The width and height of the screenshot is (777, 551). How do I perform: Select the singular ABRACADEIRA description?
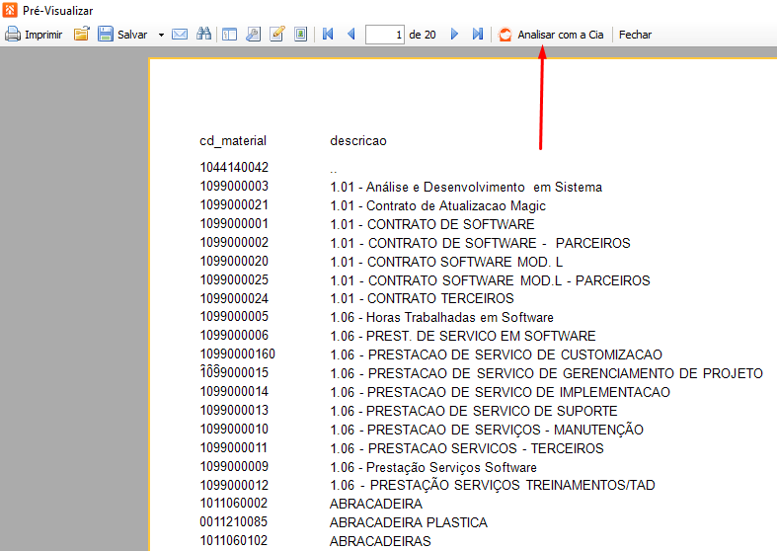pyautogui.click(x=376, y=504)
